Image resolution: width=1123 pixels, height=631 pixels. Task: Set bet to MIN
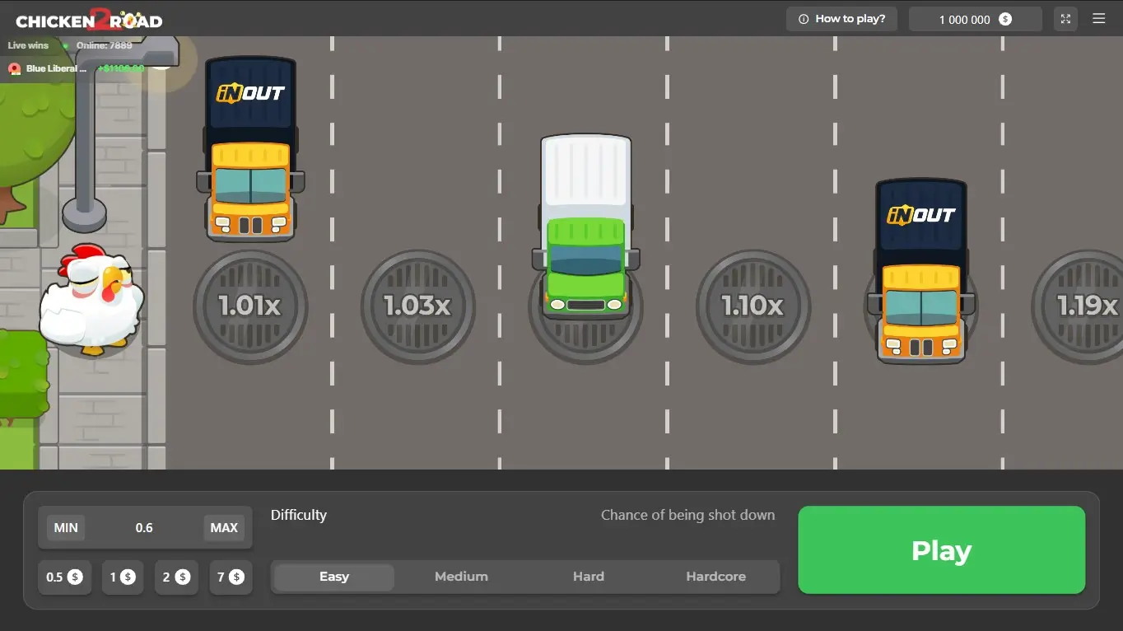(x=66, y=528)
